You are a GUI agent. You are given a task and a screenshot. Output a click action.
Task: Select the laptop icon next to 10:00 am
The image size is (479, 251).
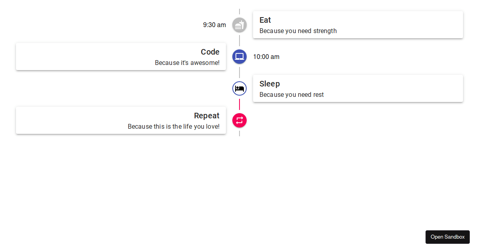click(x=239, y=57)
